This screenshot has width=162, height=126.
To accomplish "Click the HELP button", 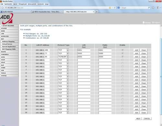I will coord(138,119).
